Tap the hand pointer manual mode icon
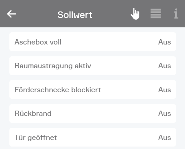Viewport: 185px width, 149px height. [135, 14]
